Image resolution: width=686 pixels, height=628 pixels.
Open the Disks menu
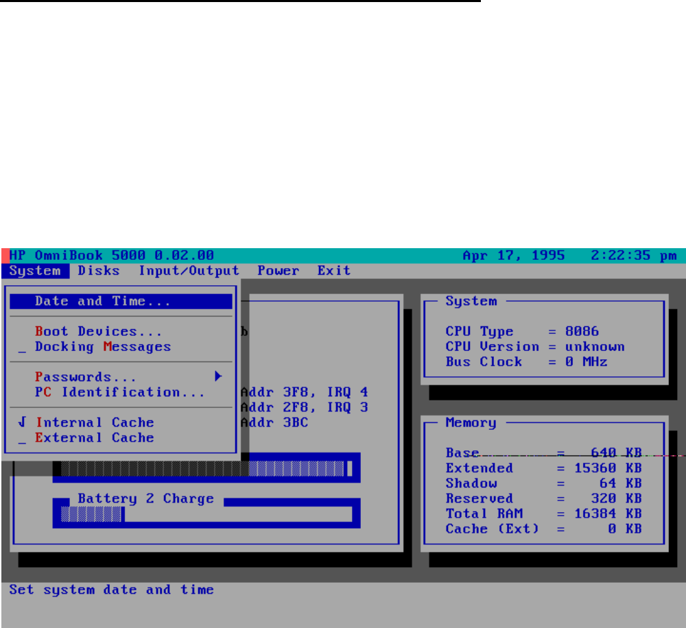tap(99, 271)
